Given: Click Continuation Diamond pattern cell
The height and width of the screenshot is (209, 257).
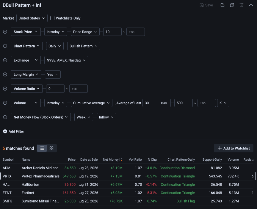Looking at the screenshot, I should coord(178,168).
